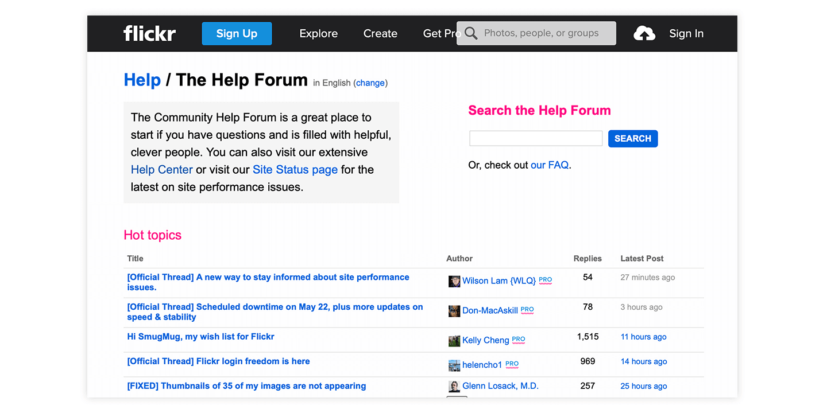
Task: Open the our FAQ link
Action: tap(550, 165)
